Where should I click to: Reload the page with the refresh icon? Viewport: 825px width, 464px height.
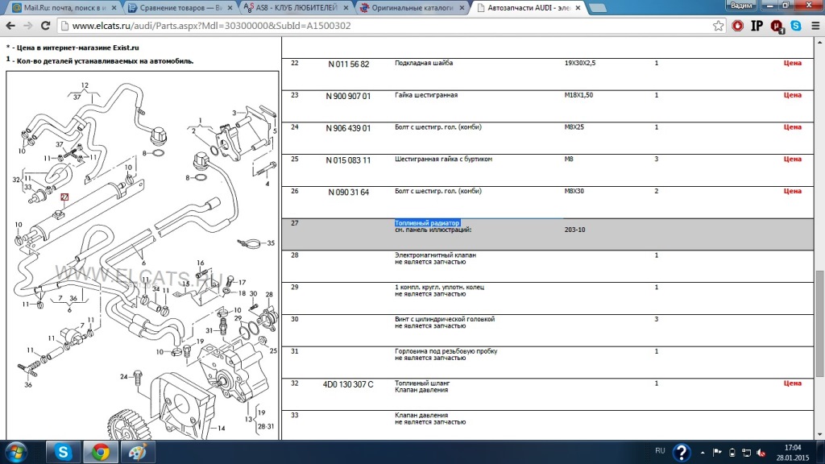(47, 26)
